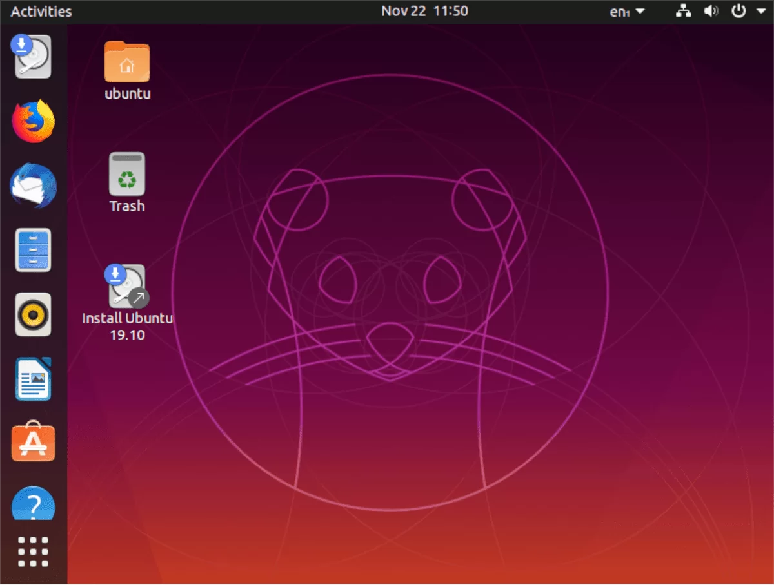Click the network status icon in top bar
The height and width of the screenshot is (585, 774).
click(682, 10)
